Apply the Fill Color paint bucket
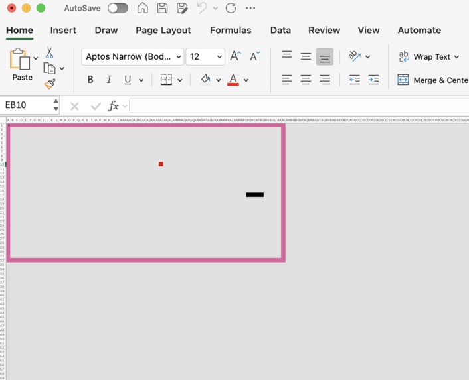The width and height of the screenshot is (469, 380). [x=205, y=80]
